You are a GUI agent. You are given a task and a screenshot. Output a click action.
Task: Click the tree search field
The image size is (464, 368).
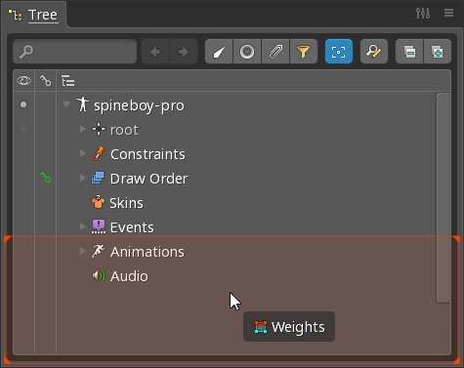pyautogui.click(x=74, y=52)
